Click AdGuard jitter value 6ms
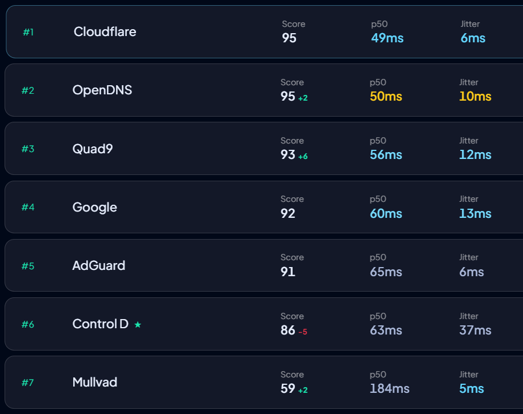The height and width of the screenshot is (414, 523). point(472,272)
